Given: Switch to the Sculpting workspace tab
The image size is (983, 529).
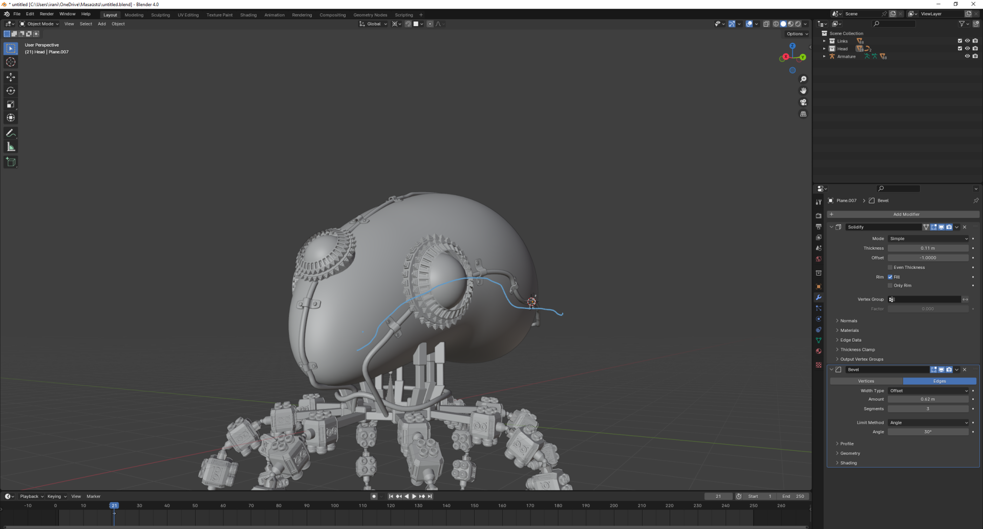Looking at the screenshot, I should pos(160,15).
